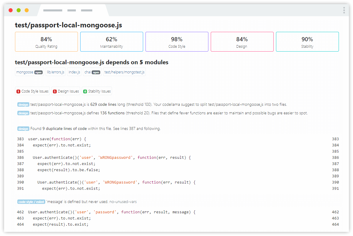Click code line 'user.save(function(err) {'

(57, 139)
